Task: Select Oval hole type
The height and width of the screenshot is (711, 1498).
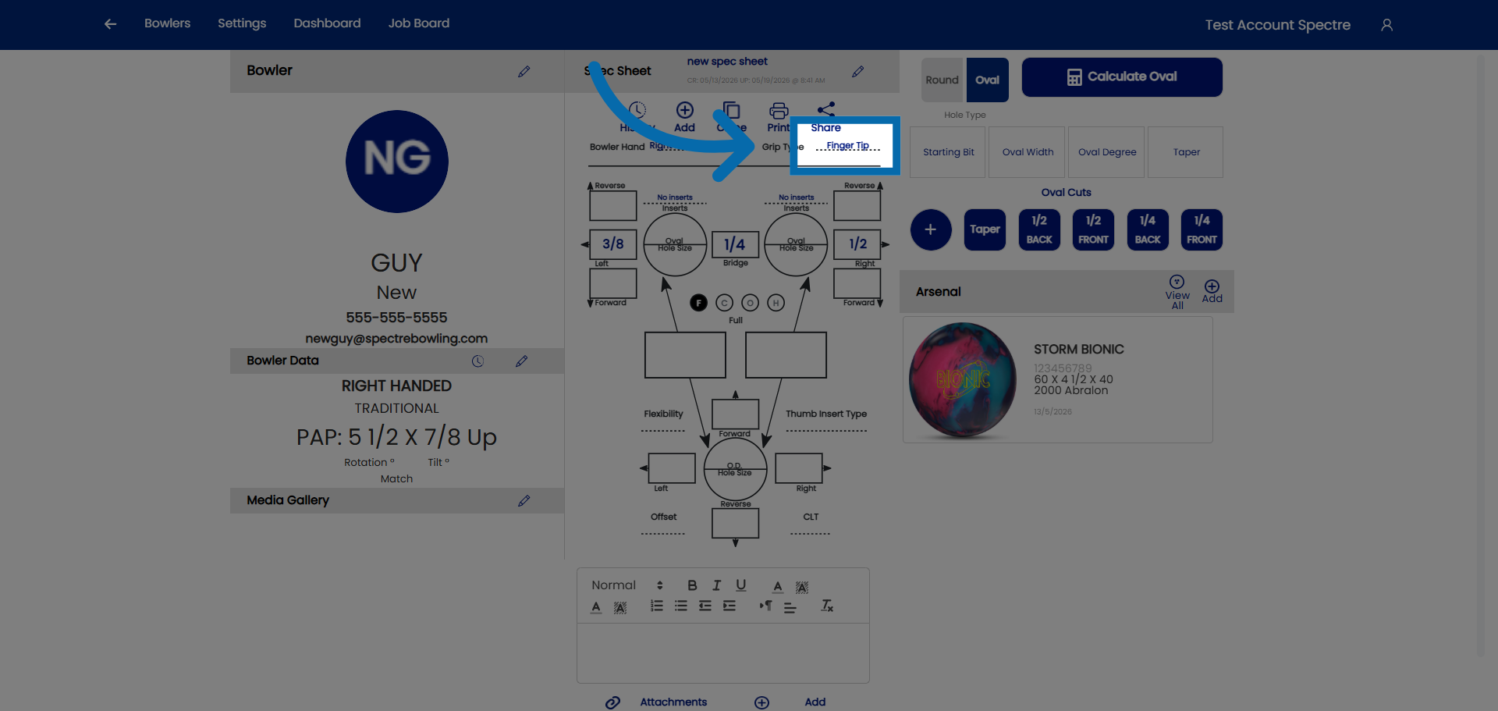Action: 987,80
